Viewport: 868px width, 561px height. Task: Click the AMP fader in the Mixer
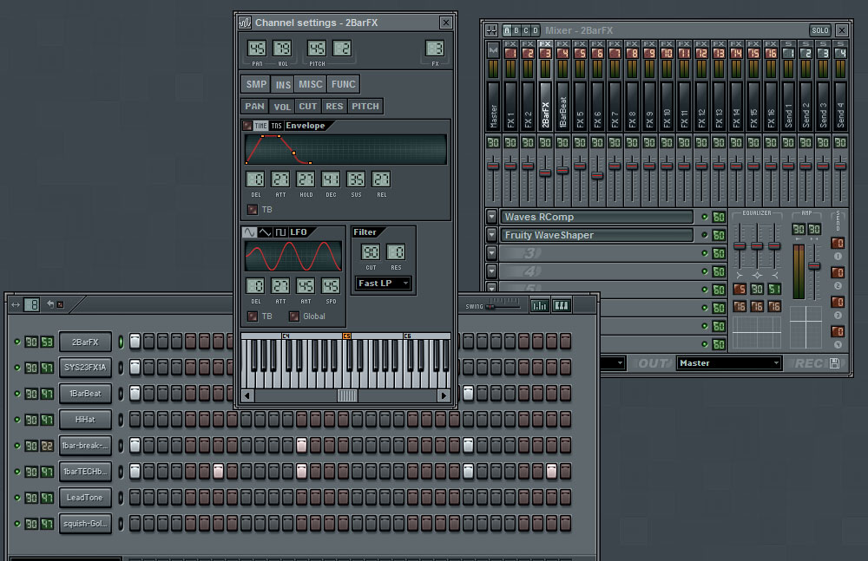[814, 265]
